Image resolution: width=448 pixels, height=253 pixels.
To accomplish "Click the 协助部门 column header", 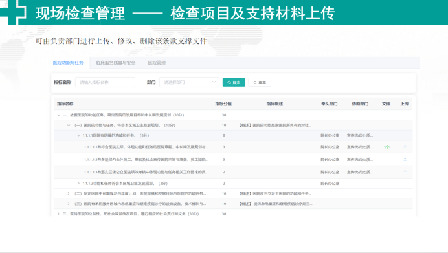I will (360, 104).
